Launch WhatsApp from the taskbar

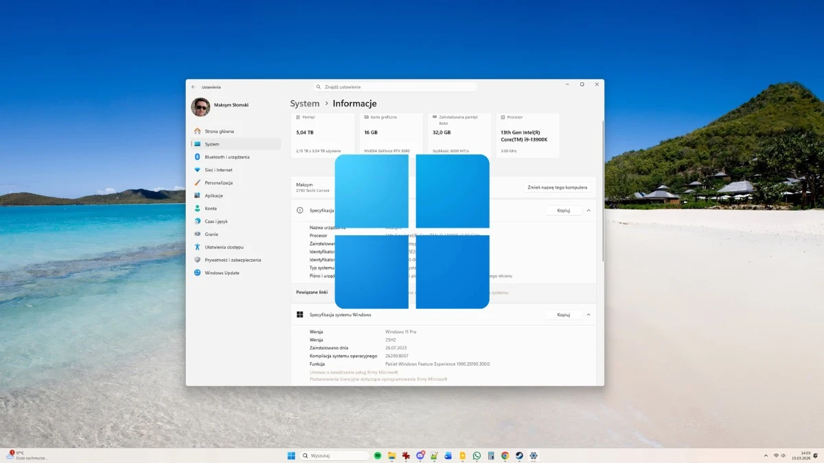point(477,455)
